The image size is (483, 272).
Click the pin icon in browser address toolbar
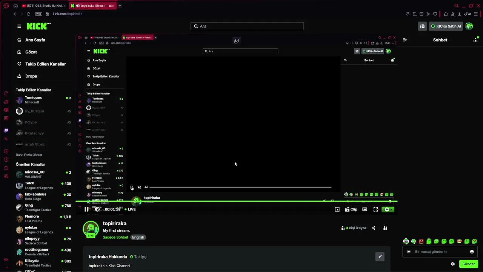click(x=408, y=14)
